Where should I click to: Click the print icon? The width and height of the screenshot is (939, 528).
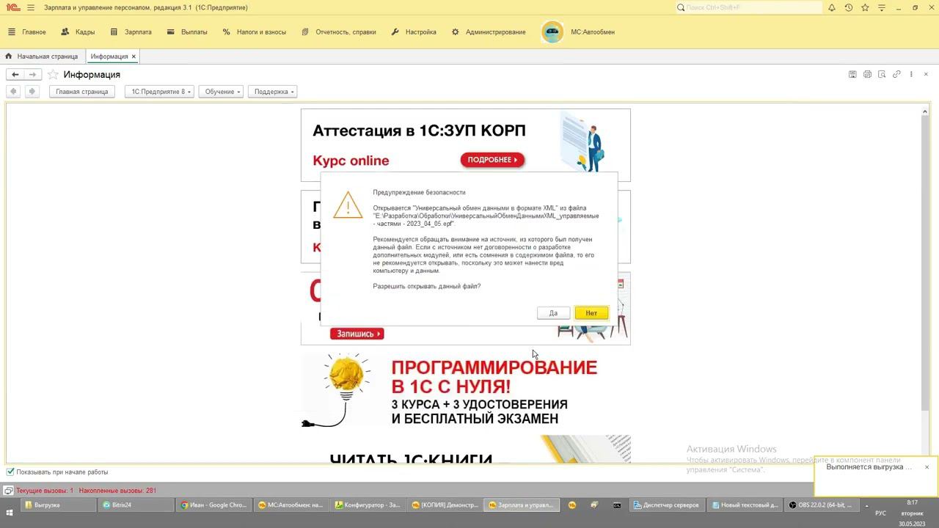pyautogui.click(x=867, y=75)
